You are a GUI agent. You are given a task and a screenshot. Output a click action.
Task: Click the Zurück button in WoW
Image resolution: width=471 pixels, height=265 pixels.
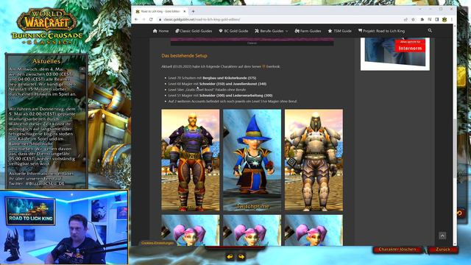pyautogui.click(x=443, y=250)
